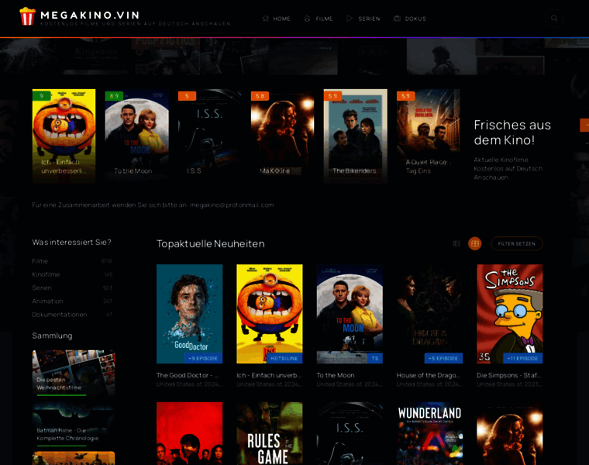Open House of the Dragon poster
The height and width of the screenshot is (465, 589).
point(429,314)
